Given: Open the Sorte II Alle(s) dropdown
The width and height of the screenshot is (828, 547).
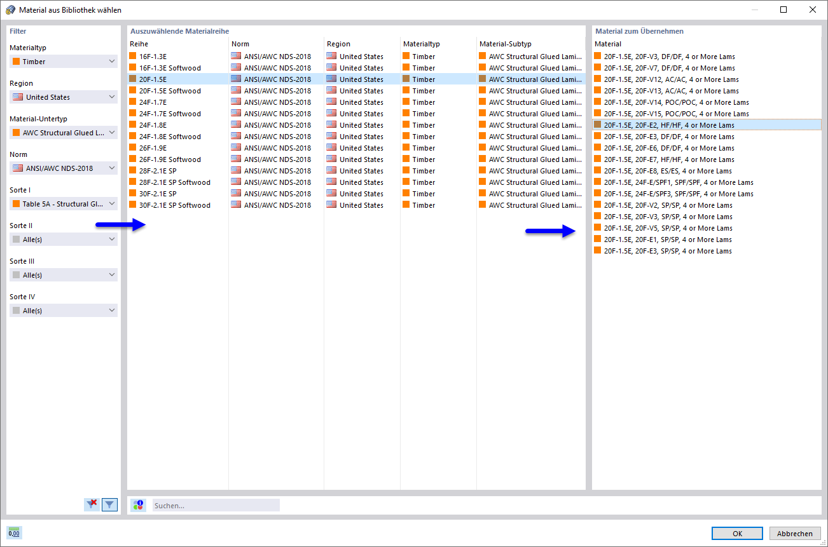Looking at the screenshot, I should click(64, 240).
